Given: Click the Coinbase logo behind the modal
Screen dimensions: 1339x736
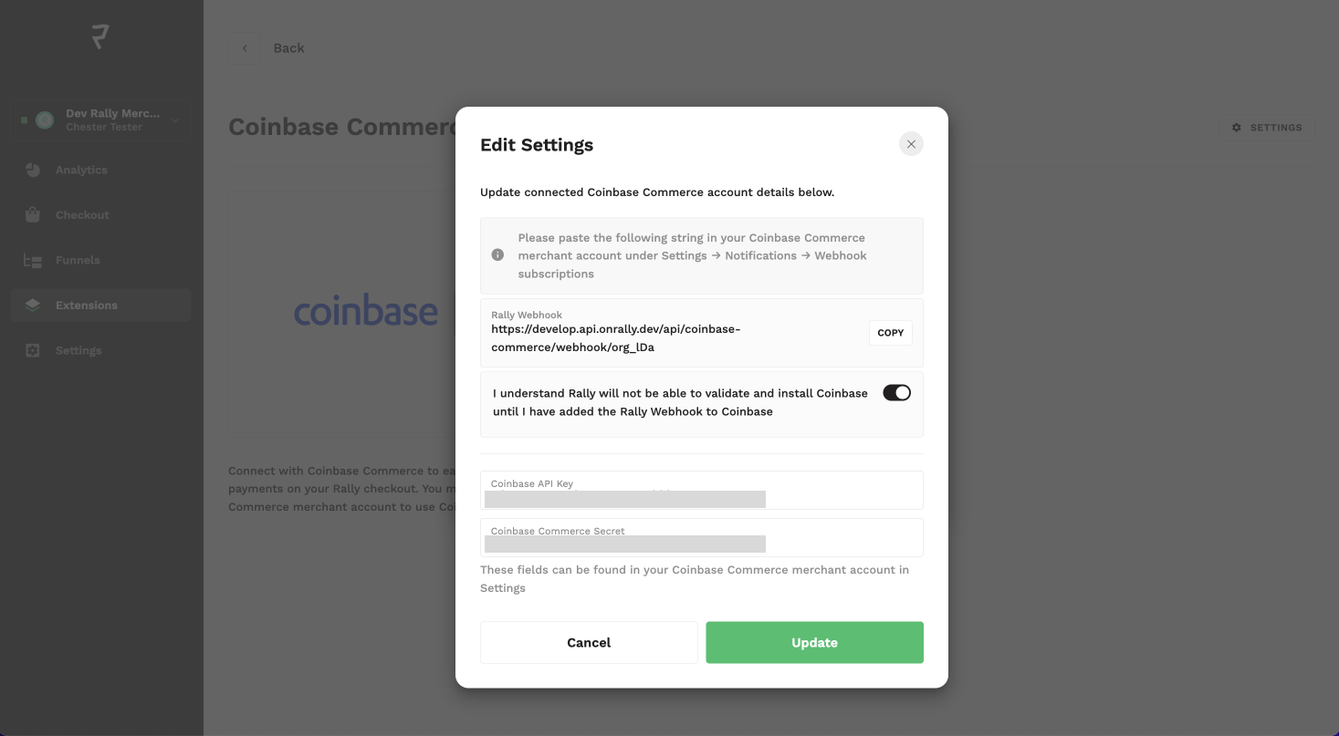Looking at the screenshot, I should click(x=366, y=311).
